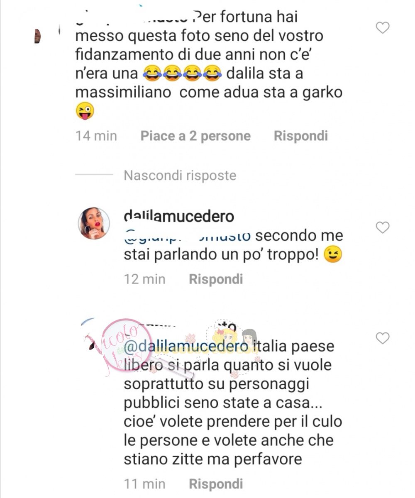This screenshot has width=415, height=498.
Task: Click the '11 min' timestamp
Action: point(144,484)
